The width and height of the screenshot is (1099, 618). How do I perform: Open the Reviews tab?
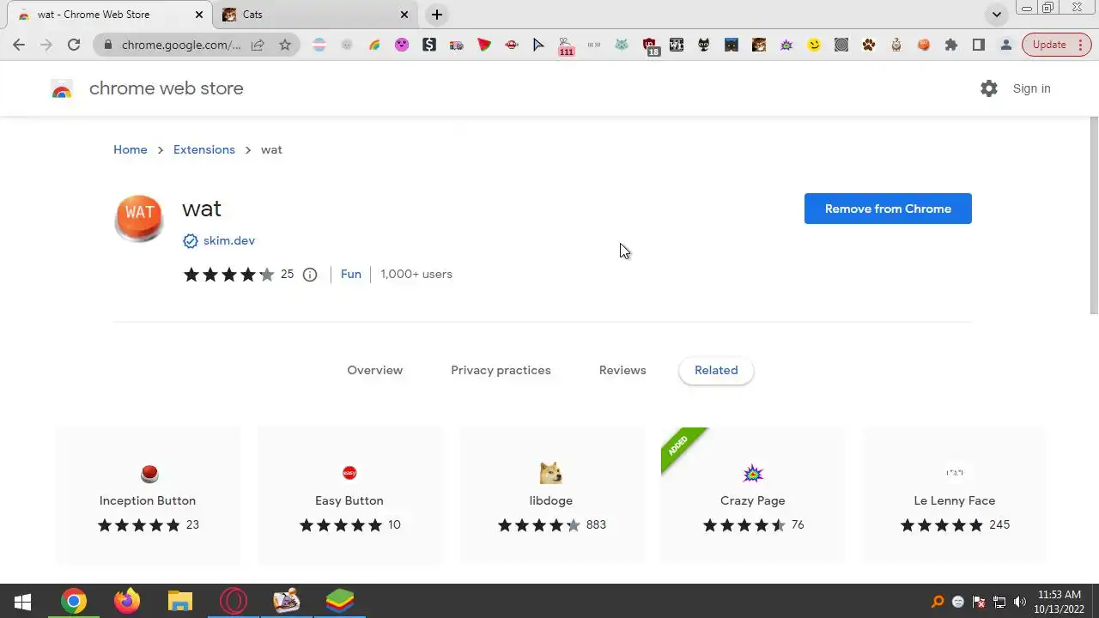(622, 370)
